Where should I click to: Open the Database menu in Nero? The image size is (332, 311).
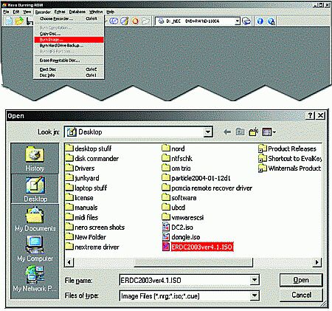77,12
